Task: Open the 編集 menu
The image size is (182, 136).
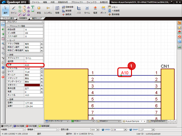Action: [45, 2]
